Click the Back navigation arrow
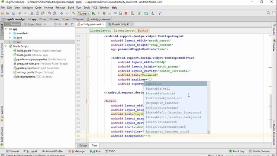This screenshot has height=156, width=277. [x=61, y=13]
